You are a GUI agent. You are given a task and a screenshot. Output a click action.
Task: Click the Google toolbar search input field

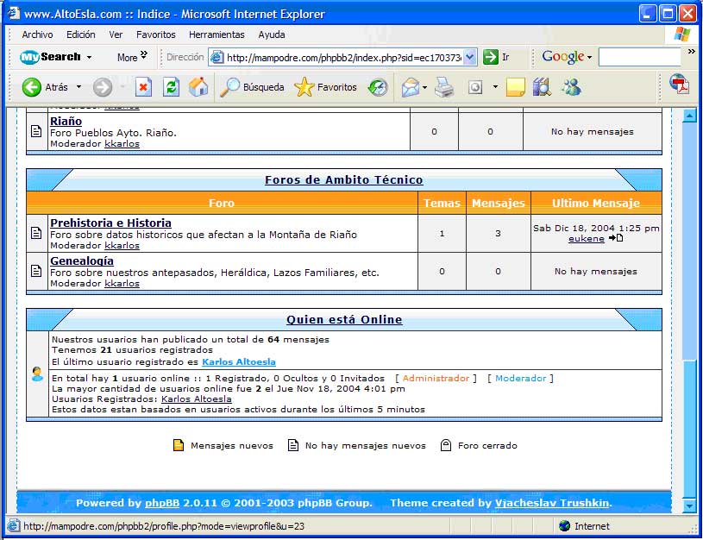click(x=639, y=57)
